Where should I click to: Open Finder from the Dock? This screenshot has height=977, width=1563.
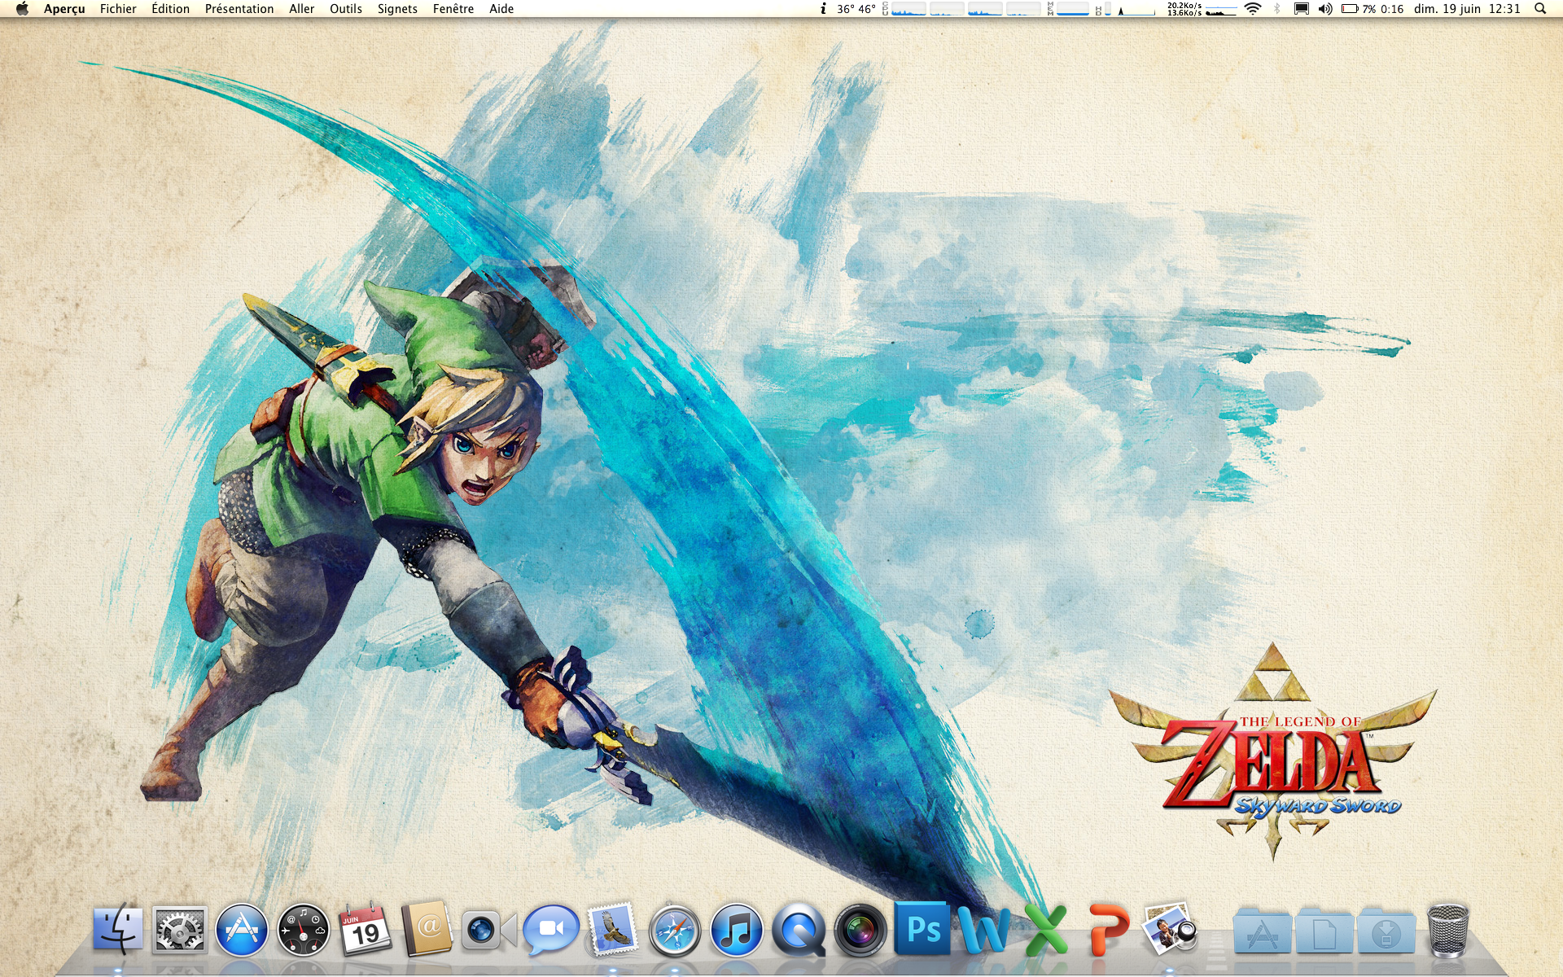pos(119,929)
